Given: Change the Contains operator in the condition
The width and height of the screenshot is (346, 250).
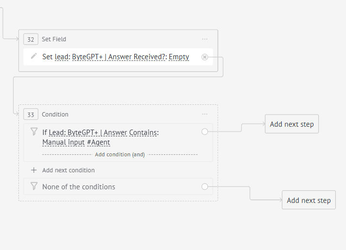Looking at the screenshot, I should pos(143,133).
